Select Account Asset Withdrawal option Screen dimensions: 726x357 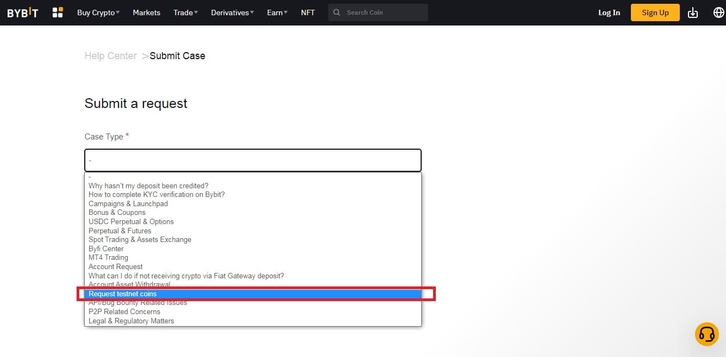tap(253, 284)
